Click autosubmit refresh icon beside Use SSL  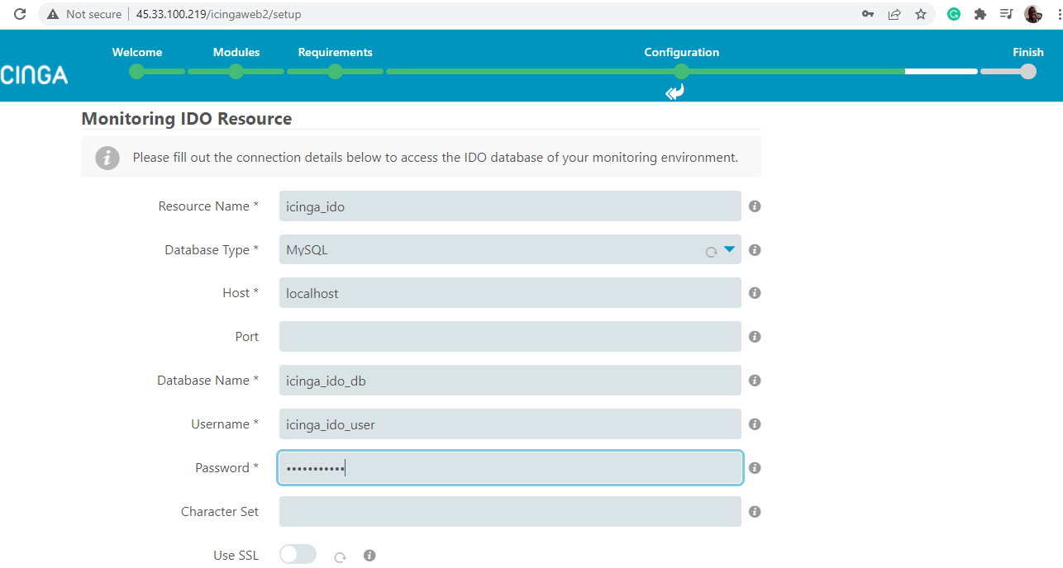[340, 557]
